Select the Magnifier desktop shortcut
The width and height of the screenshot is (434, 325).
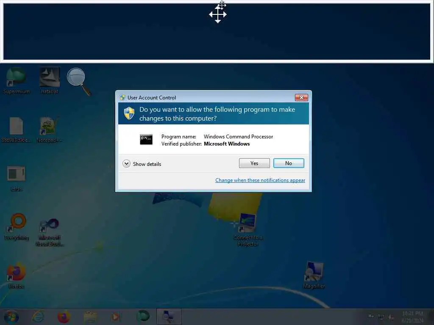314,275
